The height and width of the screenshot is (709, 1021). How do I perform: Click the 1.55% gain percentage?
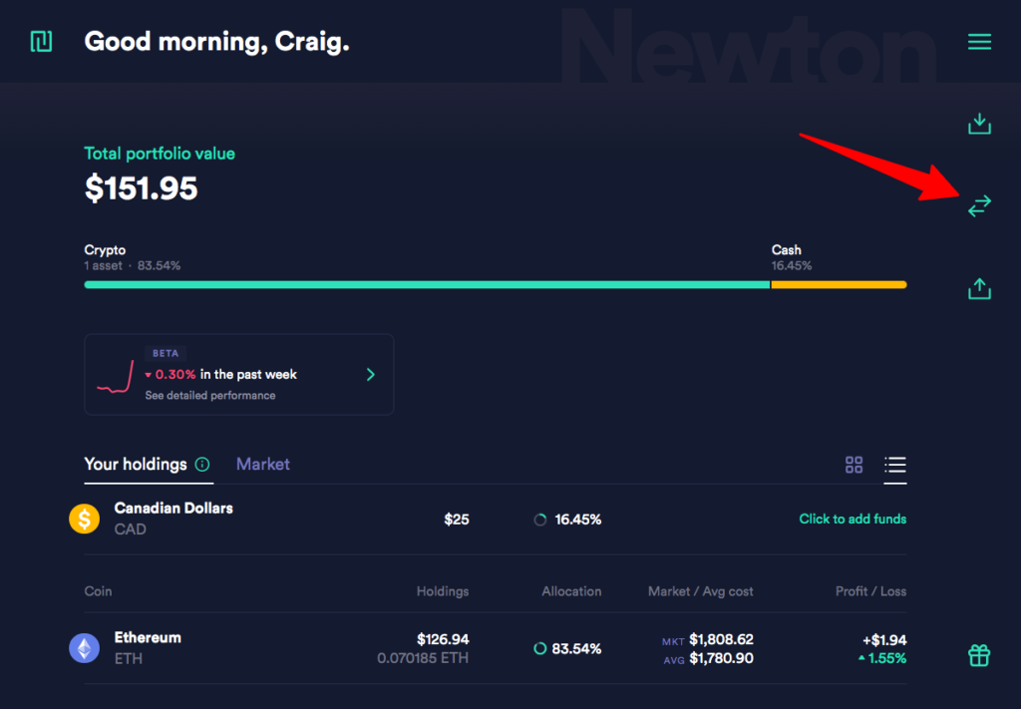coord(882,658)
